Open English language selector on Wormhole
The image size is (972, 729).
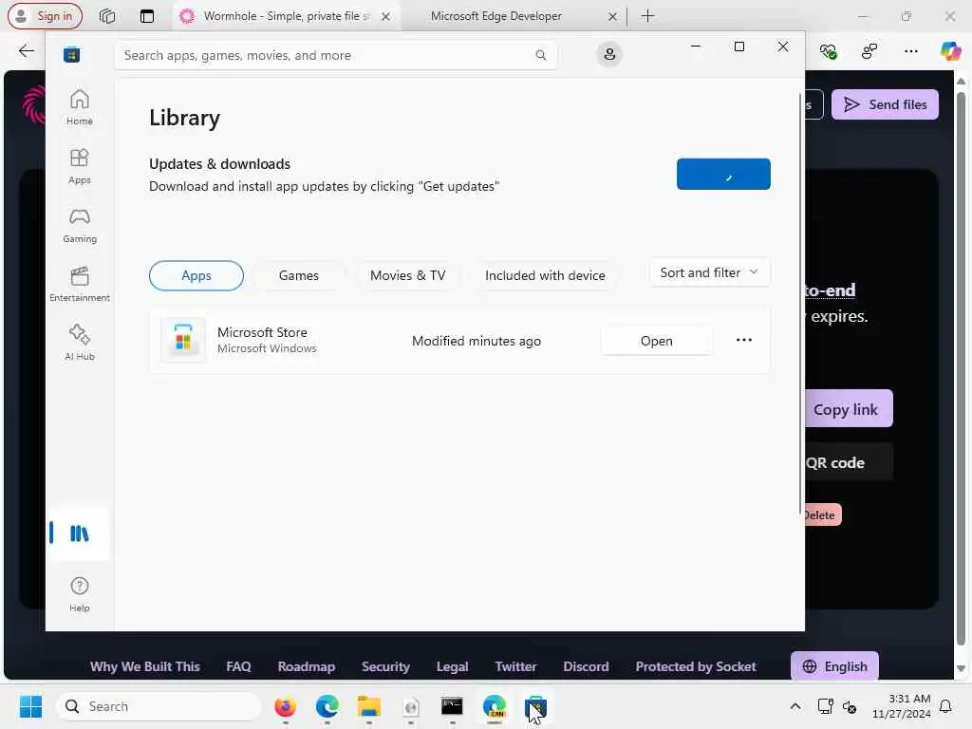(834, 666)
